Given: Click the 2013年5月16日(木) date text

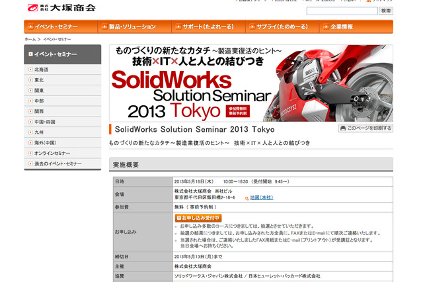Looking at the screenshot, I should pos(194,181).
